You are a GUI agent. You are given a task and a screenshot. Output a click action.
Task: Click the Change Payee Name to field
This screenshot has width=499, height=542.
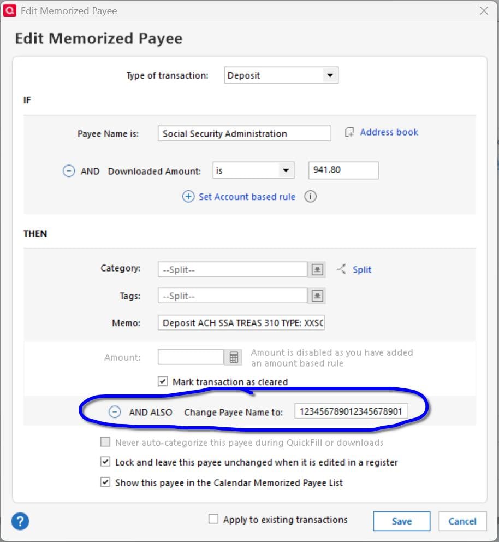point(351,411)
